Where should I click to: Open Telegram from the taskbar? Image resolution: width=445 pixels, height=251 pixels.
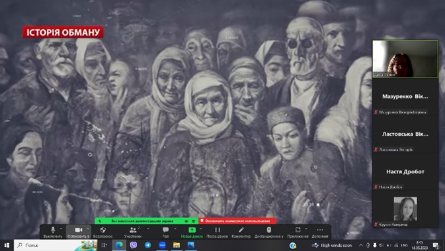pos(148,245)
